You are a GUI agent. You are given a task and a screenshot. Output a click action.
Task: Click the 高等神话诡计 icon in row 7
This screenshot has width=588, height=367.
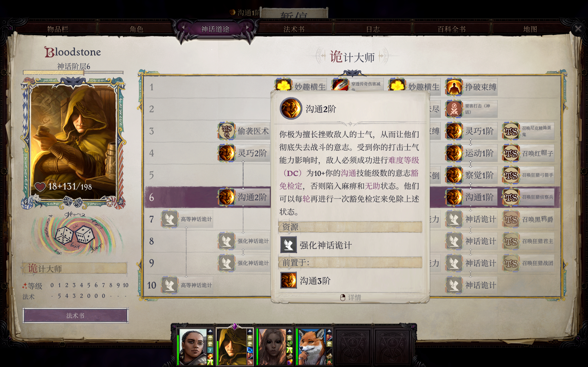tap(170, 219)
